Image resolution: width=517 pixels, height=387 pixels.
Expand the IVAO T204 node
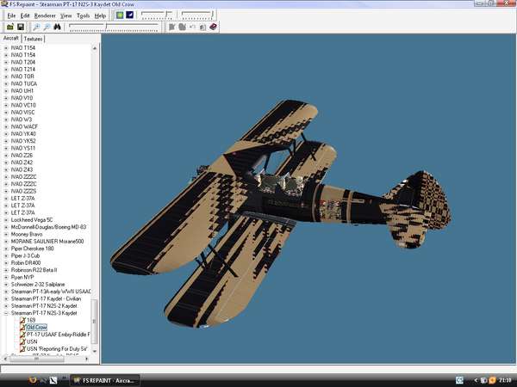pyautogui.click(x=6, y=62)
